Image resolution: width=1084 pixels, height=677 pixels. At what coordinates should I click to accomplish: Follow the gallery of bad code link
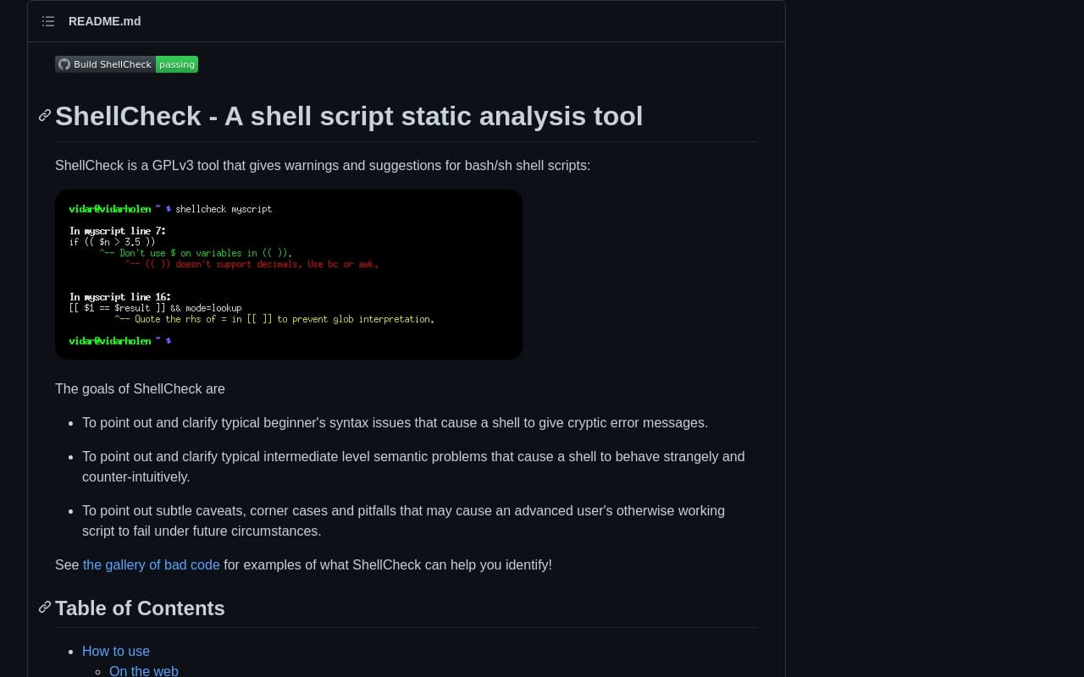tap(151, 564)
